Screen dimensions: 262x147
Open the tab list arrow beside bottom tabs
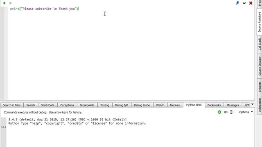coord(252,105)
